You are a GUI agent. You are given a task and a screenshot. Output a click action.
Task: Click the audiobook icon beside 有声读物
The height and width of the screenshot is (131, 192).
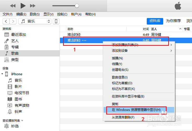(x=10, y=105)
